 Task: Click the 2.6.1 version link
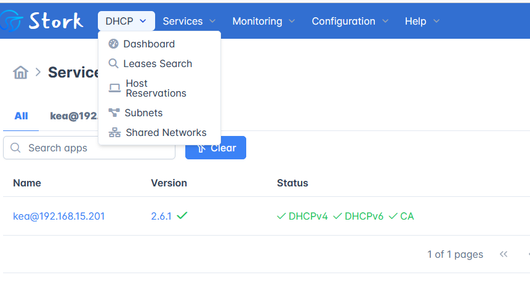point(161,216)
